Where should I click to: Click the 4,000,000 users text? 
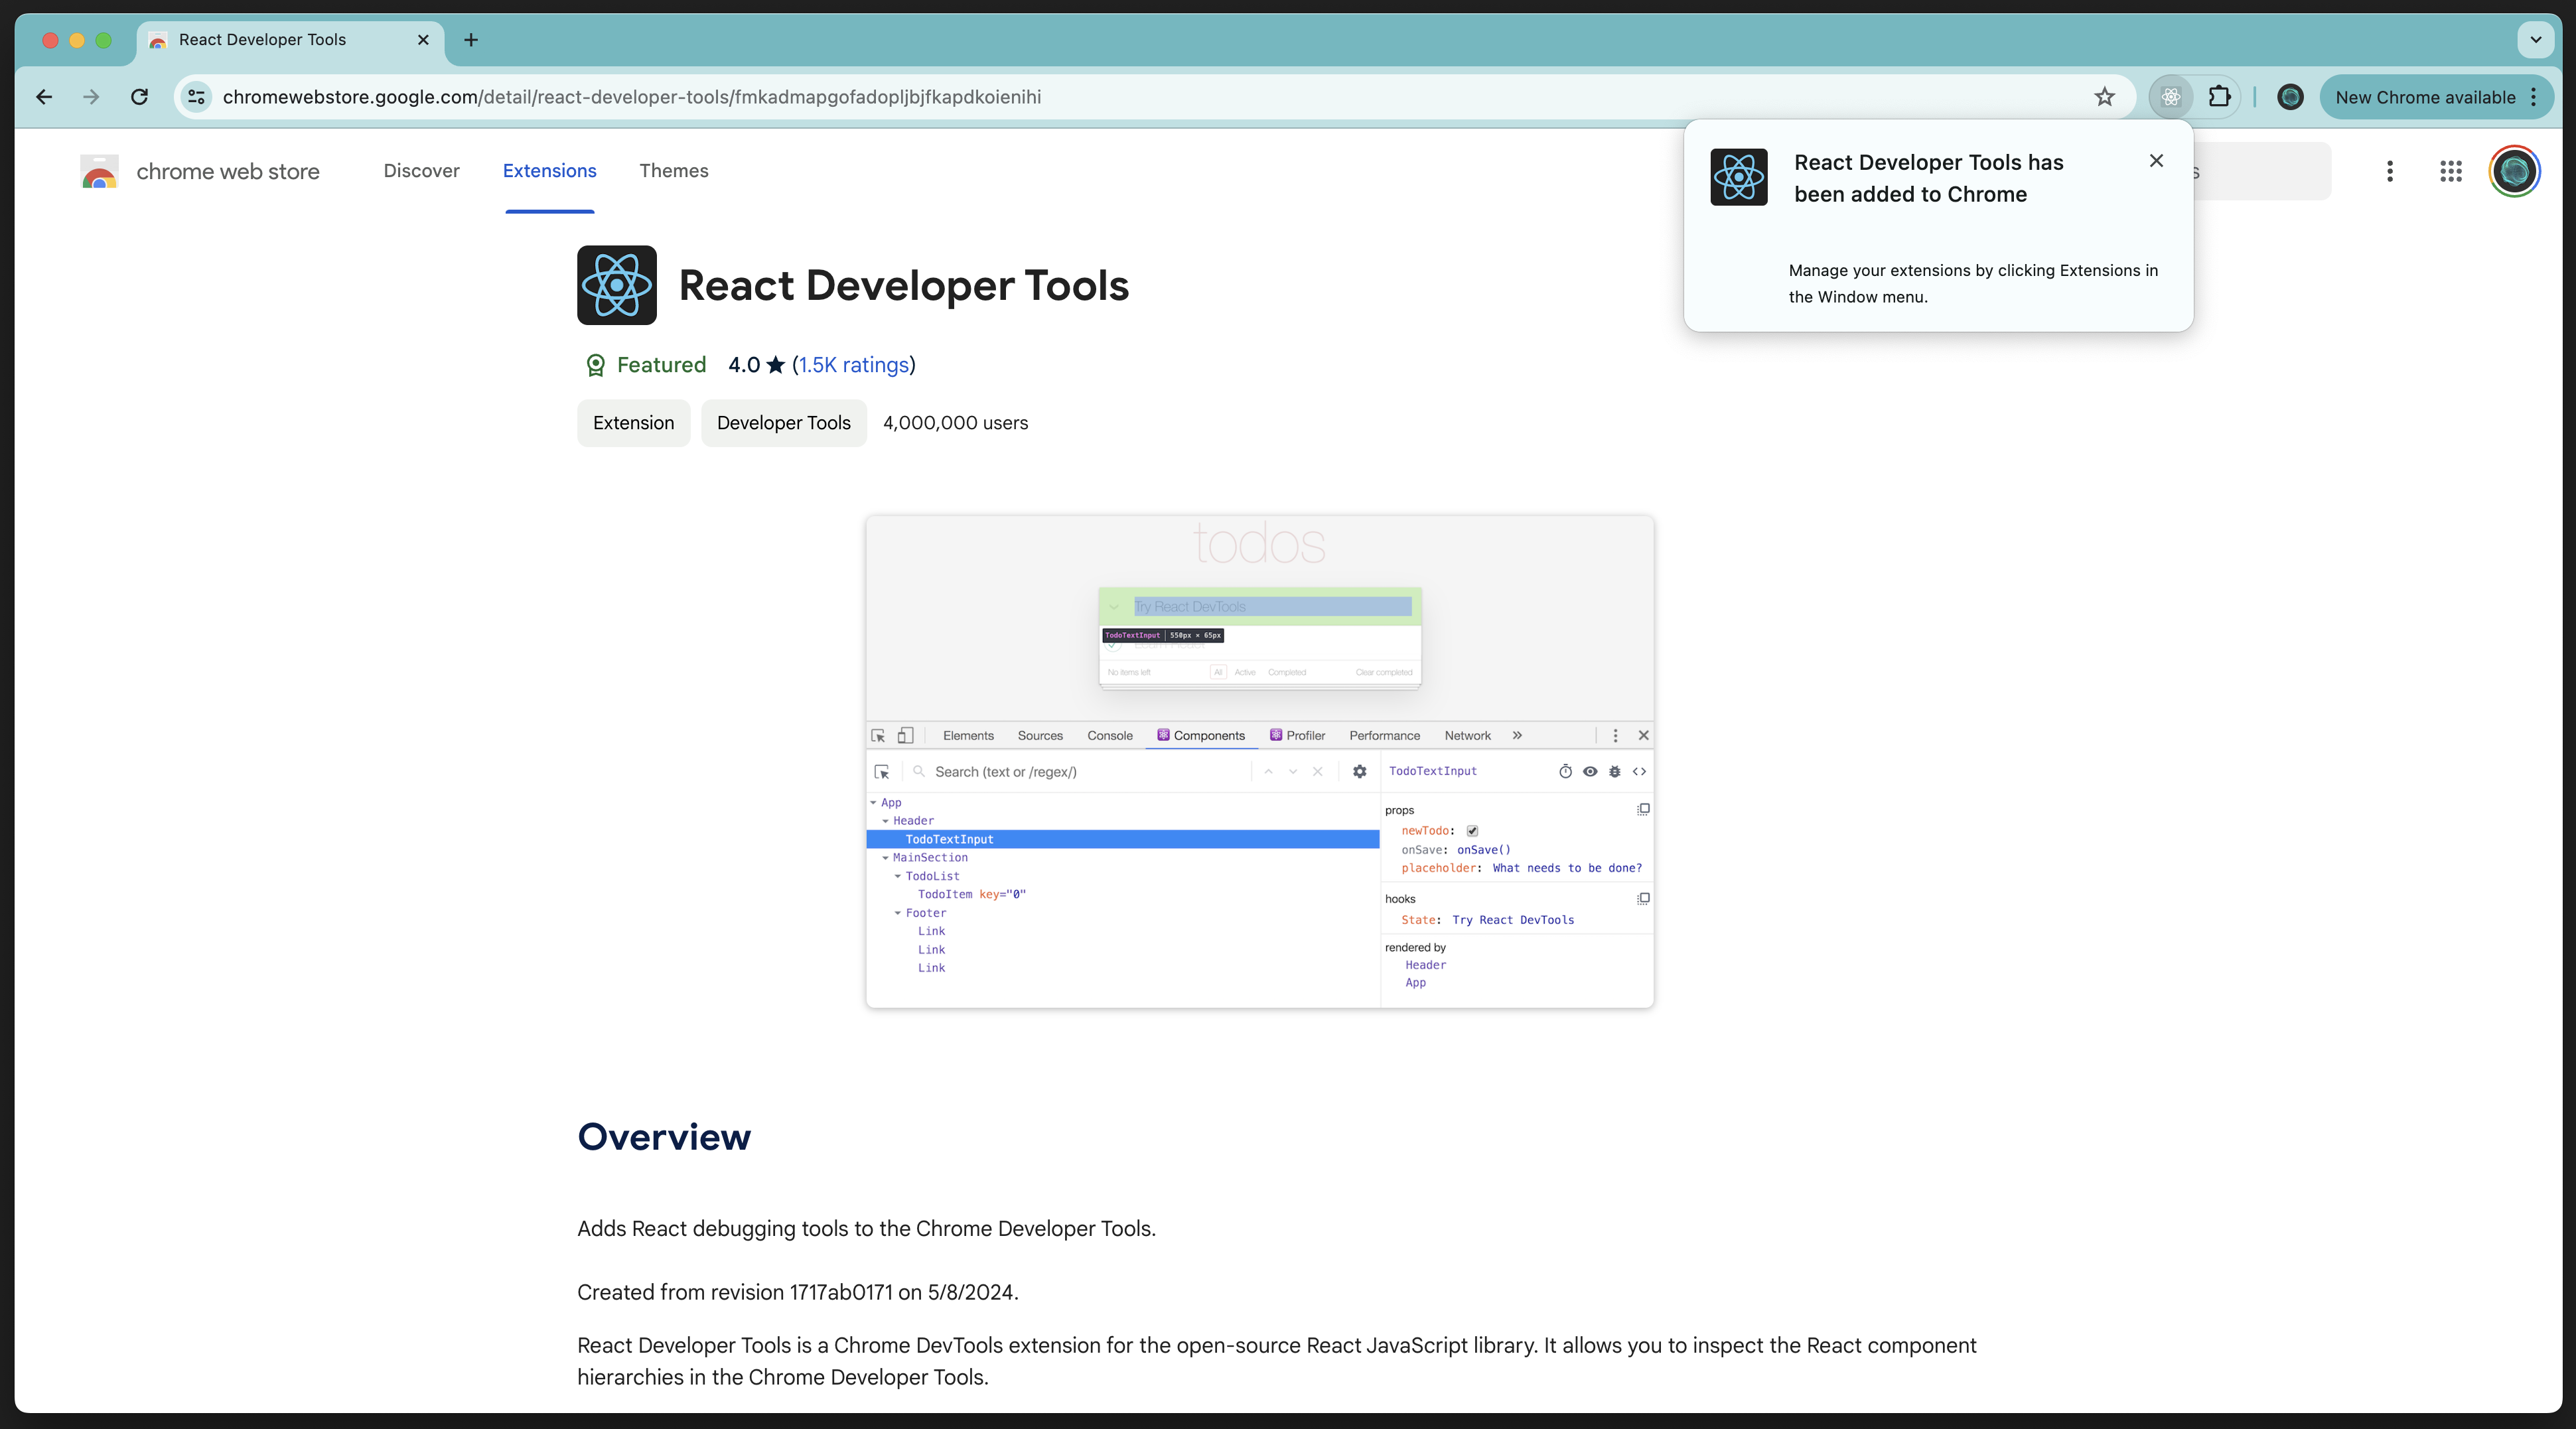click(955, 423)
